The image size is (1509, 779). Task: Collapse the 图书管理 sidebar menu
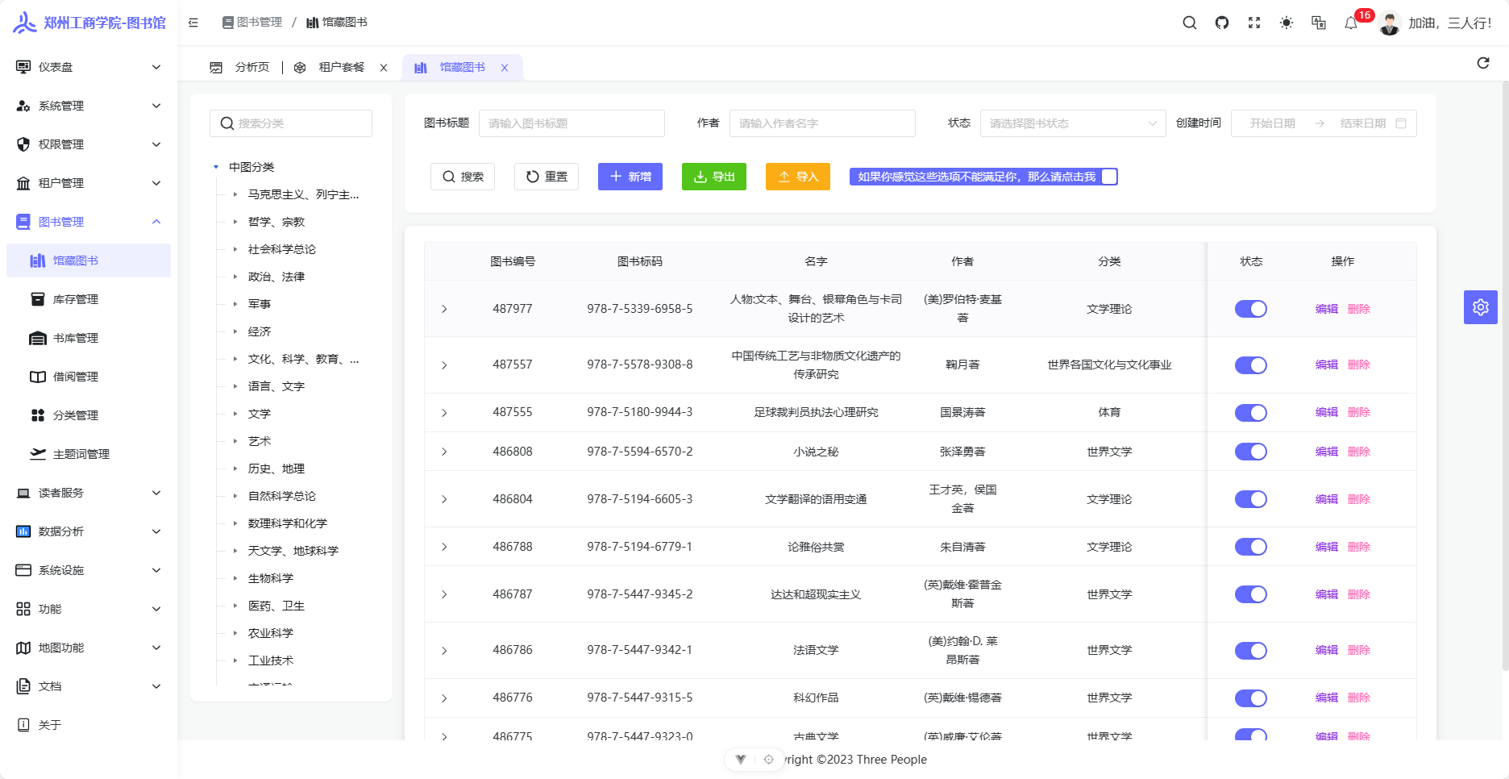(89, 222)
